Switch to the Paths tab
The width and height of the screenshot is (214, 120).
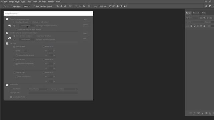point(204,13)
